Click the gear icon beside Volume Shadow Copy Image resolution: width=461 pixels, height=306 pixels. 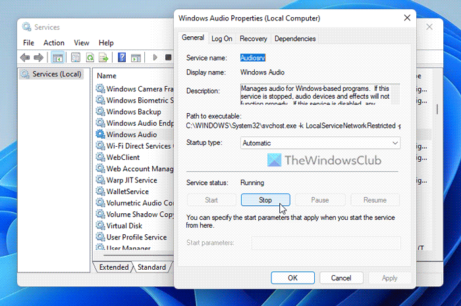[100, 214]
